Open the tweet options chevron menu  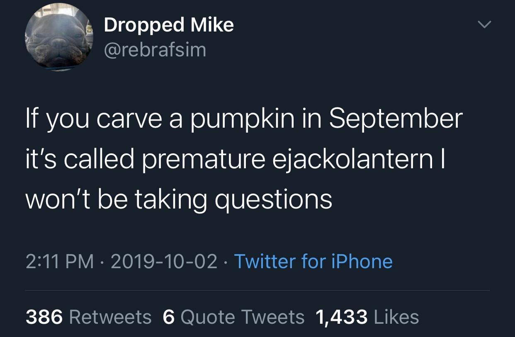[483, 25]
